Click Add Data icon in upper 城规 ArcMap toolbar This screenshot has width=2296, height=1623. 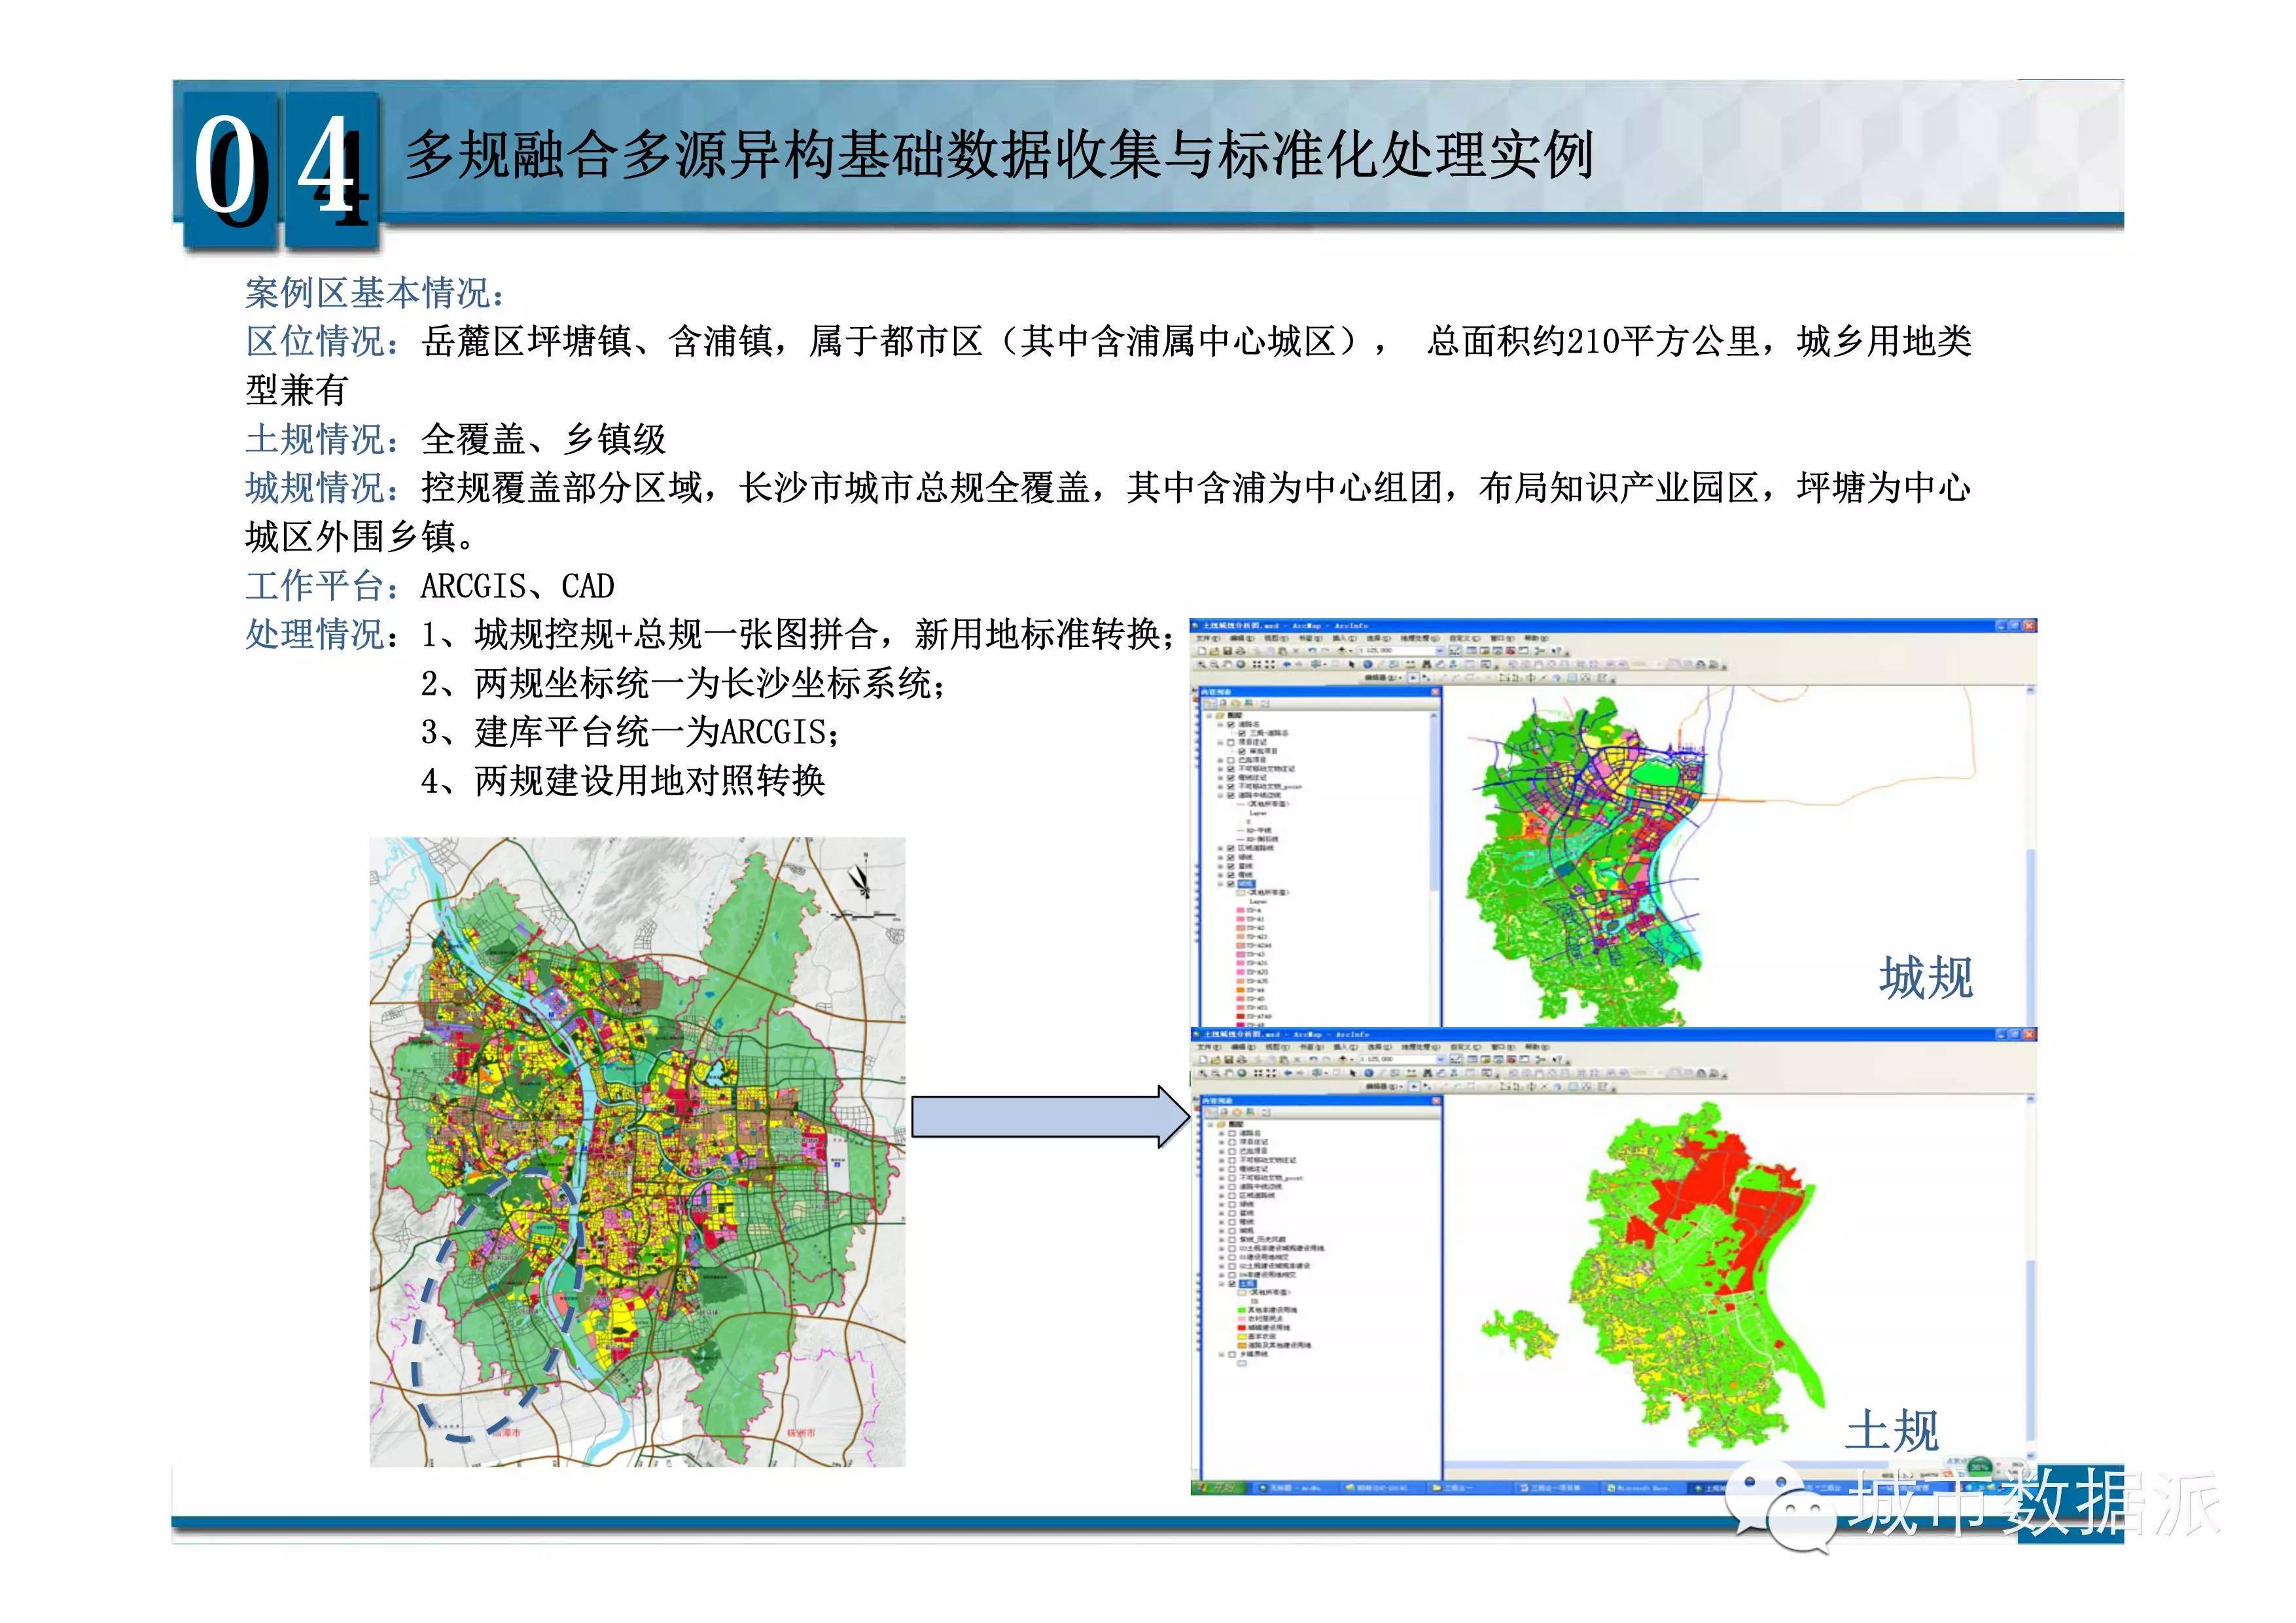(x=1342, y=651)
